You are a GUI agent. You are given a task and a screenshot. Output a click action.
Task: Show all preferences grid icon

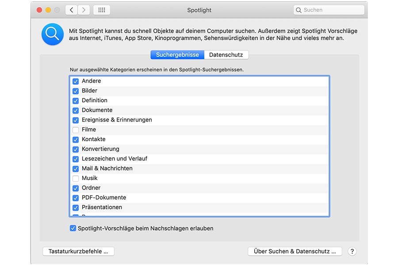(x=102, y=10)
